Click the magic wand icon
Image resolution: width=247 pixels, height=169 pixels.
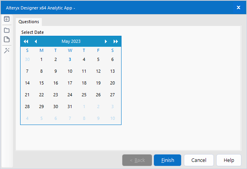click(7, 50)
